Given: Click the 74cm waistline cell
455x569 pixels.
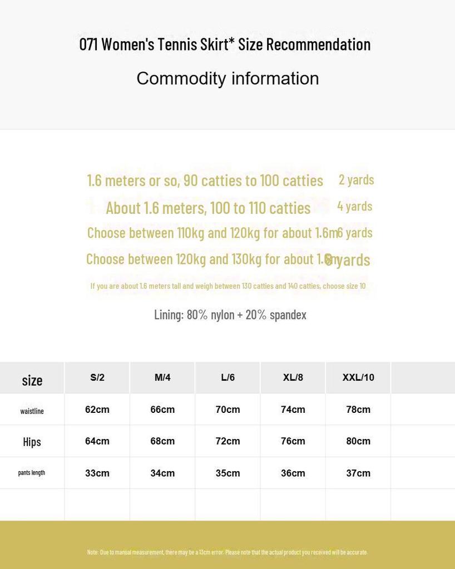Looking at the screenshot, I should [x=293, y=410].
